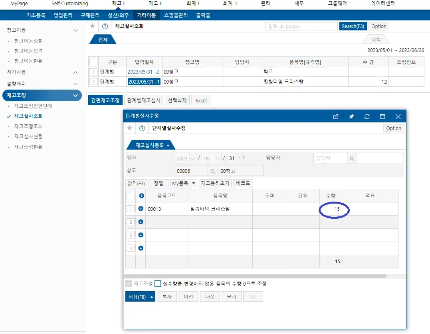Tick the select-all checkbox in 구분 table header
The height and width of the screenshot is (334, 430).
click(93, 62)
